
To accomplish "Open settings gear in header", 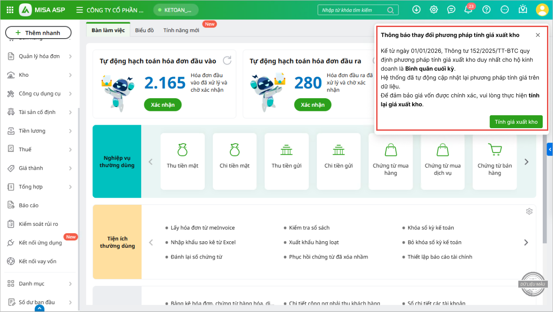I will coord(434,10).
